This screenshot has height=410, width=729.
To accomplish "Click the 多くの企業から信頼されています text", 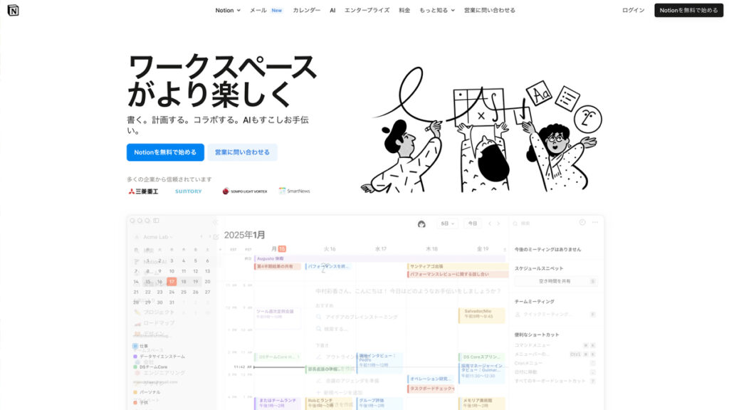I will coord(169,179).
